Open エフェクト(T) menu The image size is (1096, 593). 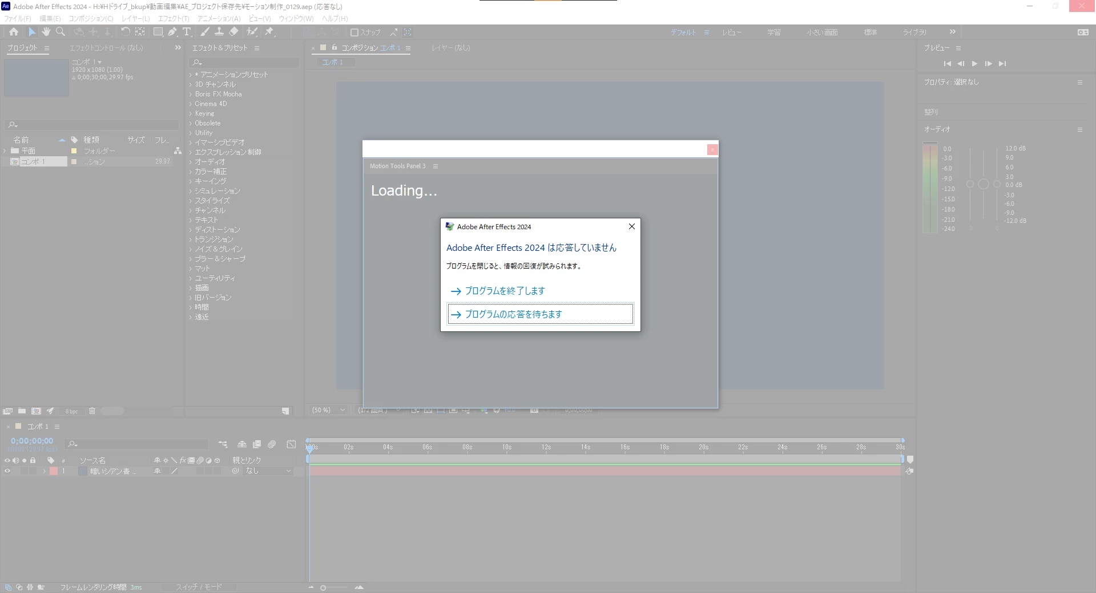click(x=174, y=18)
